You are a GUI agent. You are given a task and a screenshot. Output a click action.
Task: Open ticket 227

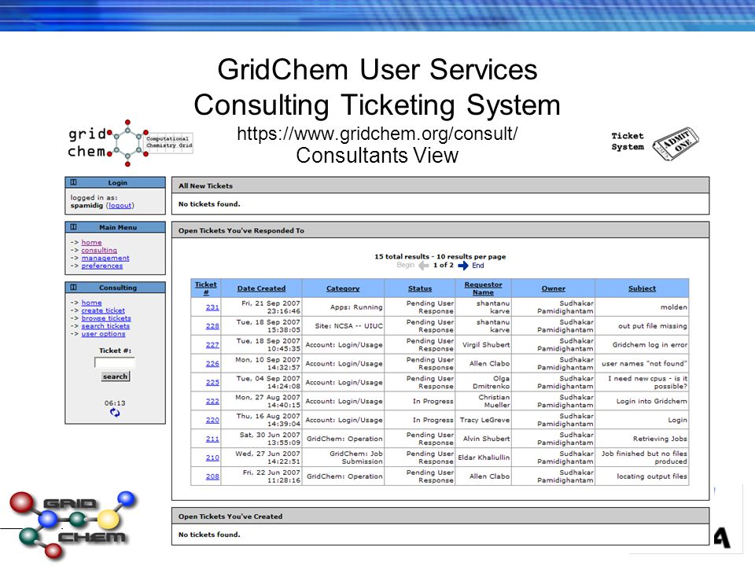(212, 344)
